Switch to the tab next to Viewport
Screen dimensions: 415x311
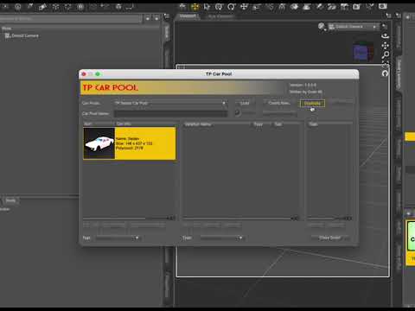click(x=220, y=16)
